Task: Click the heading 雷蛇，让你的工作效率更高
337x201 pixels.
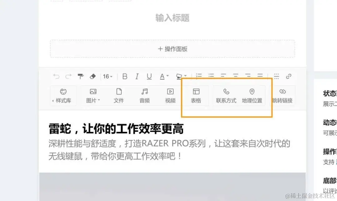Action: point(116,129)
